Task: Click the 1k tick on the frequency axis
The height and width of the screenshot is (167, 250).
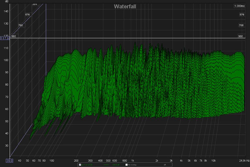Action: tap(133, 160)
